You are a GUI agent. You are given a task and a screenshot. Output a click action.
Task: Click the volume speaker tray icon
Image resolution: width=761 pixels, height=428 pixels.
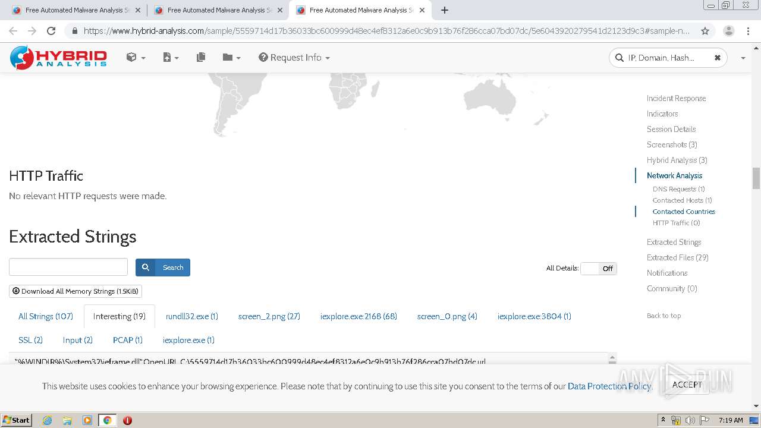[690, 420]
